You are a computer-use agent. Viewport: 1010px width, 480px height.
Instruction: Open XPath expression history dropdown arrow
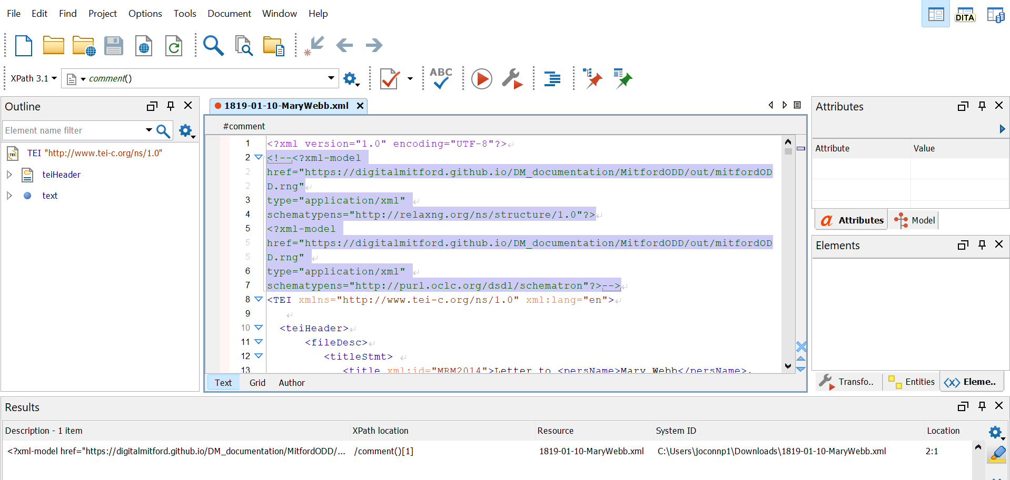(x=331, y=78)
